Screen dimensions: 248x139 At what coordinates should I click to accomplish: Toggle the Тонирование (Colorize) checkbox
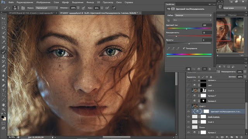pyautogui.click(x=184, y=48)
